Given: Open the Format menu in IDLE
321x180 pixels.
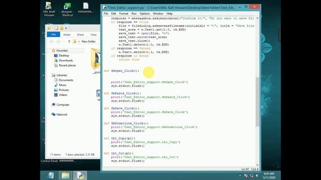Looking at the screenshot, I should (x=124, y=13).
